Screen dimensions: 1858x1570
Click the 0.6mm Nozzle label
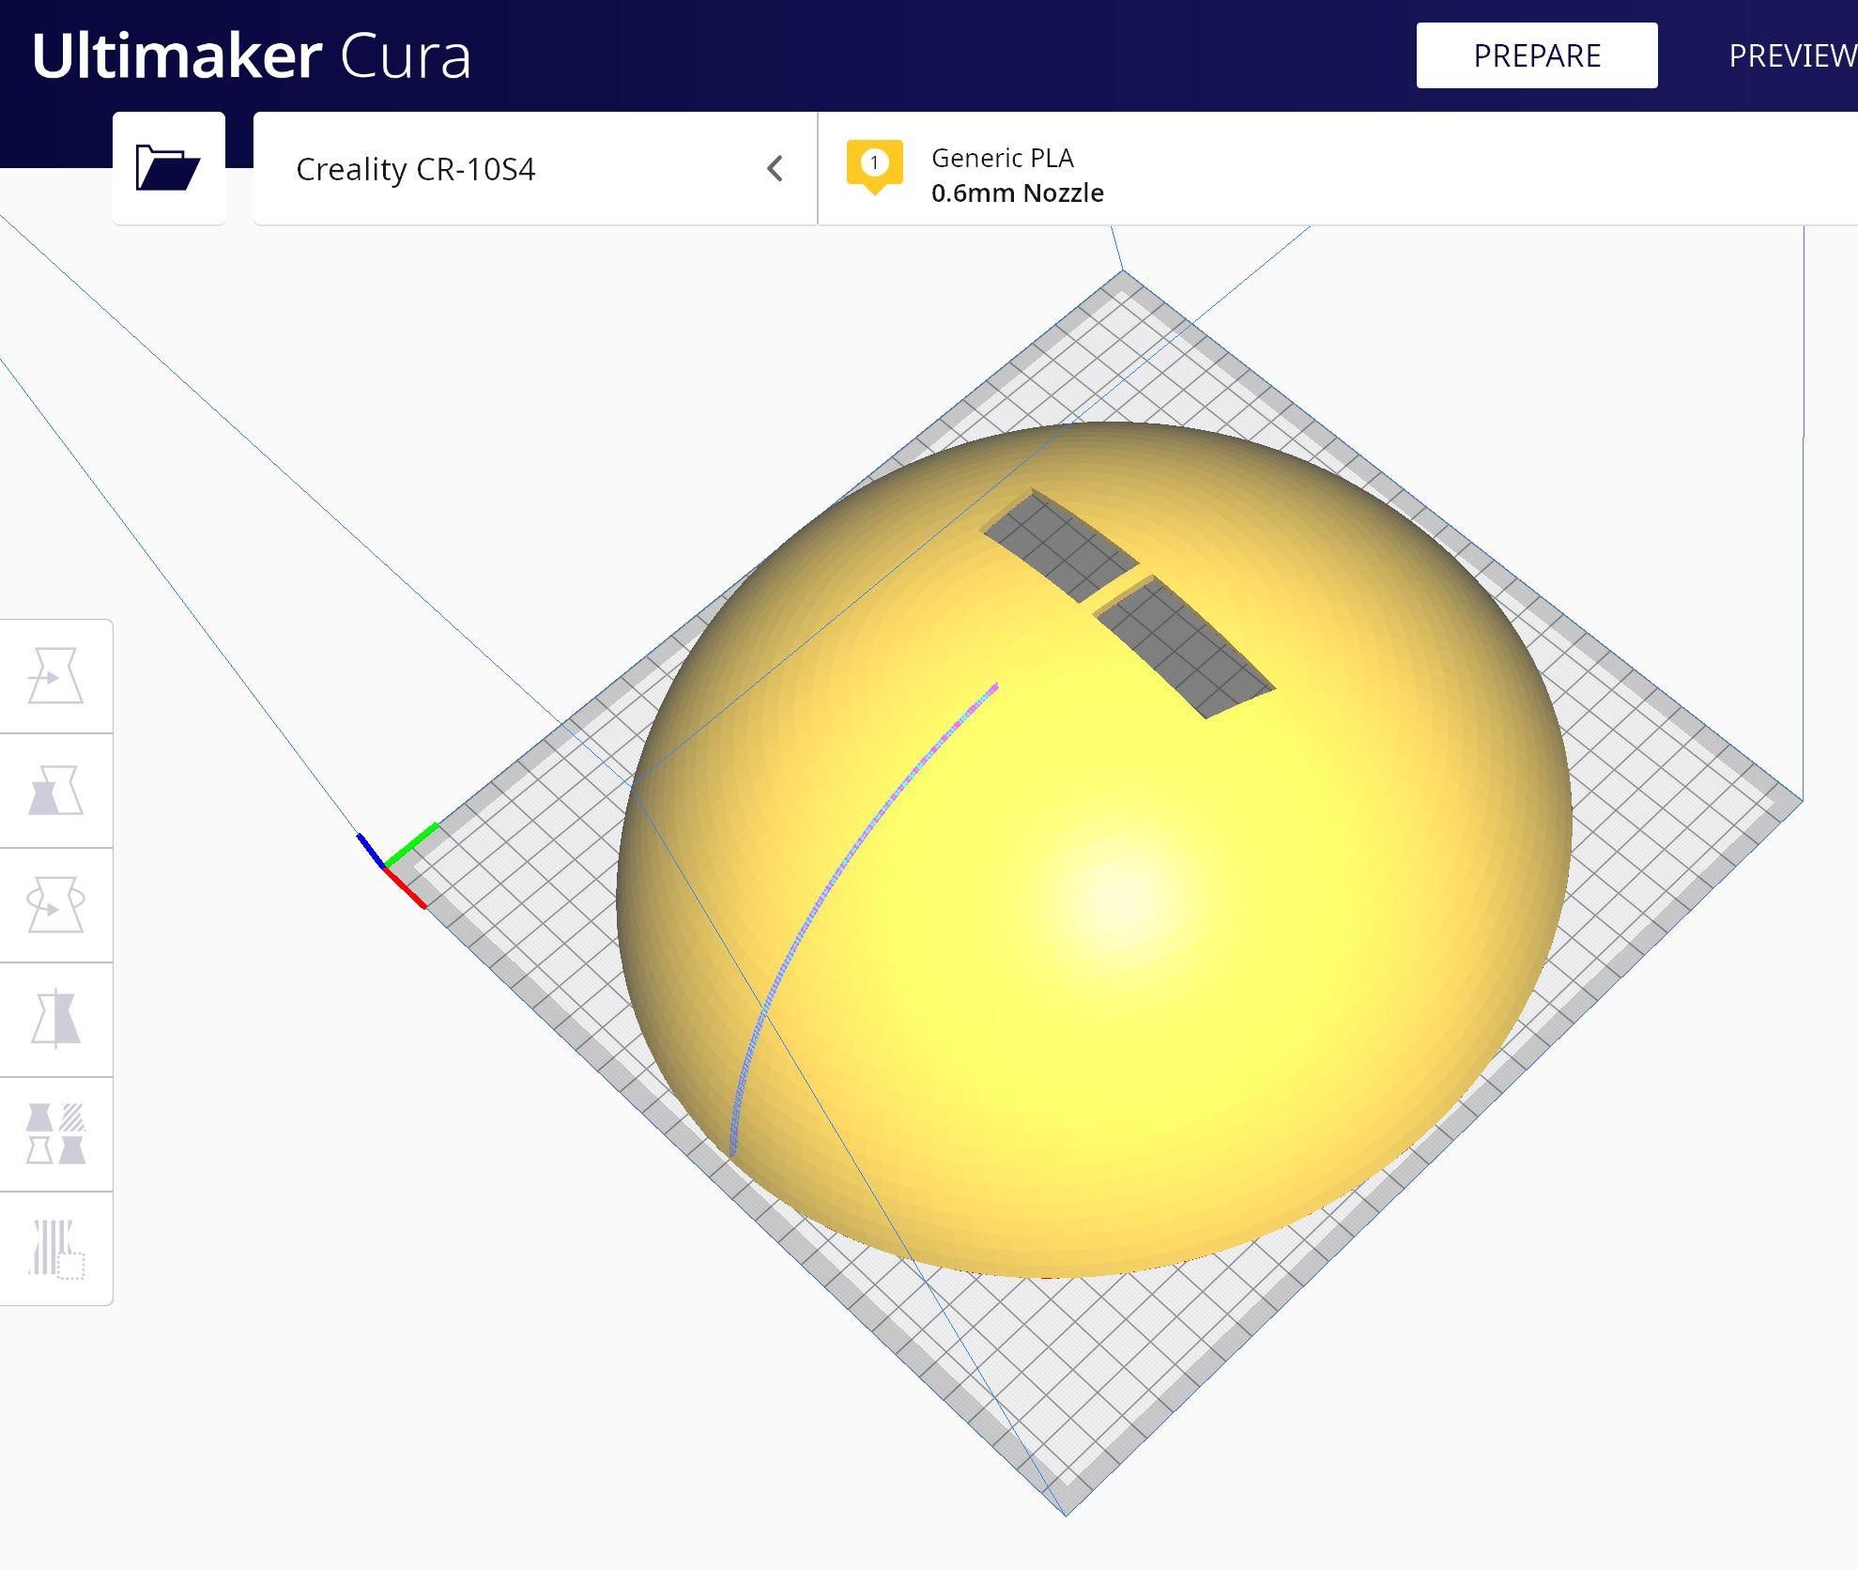point(1017,193)
